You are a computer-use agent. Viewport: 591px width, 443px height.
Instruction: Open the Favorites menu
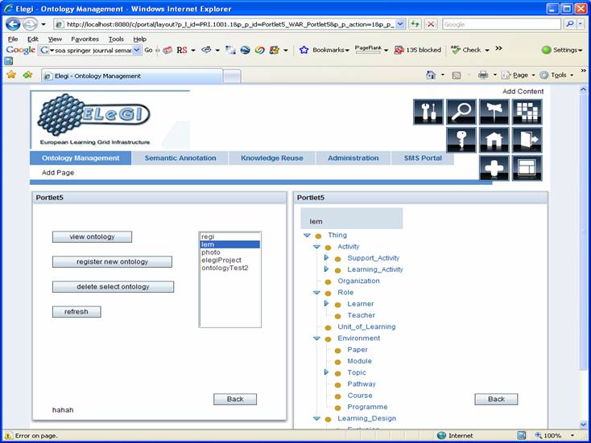pos(85,39)
